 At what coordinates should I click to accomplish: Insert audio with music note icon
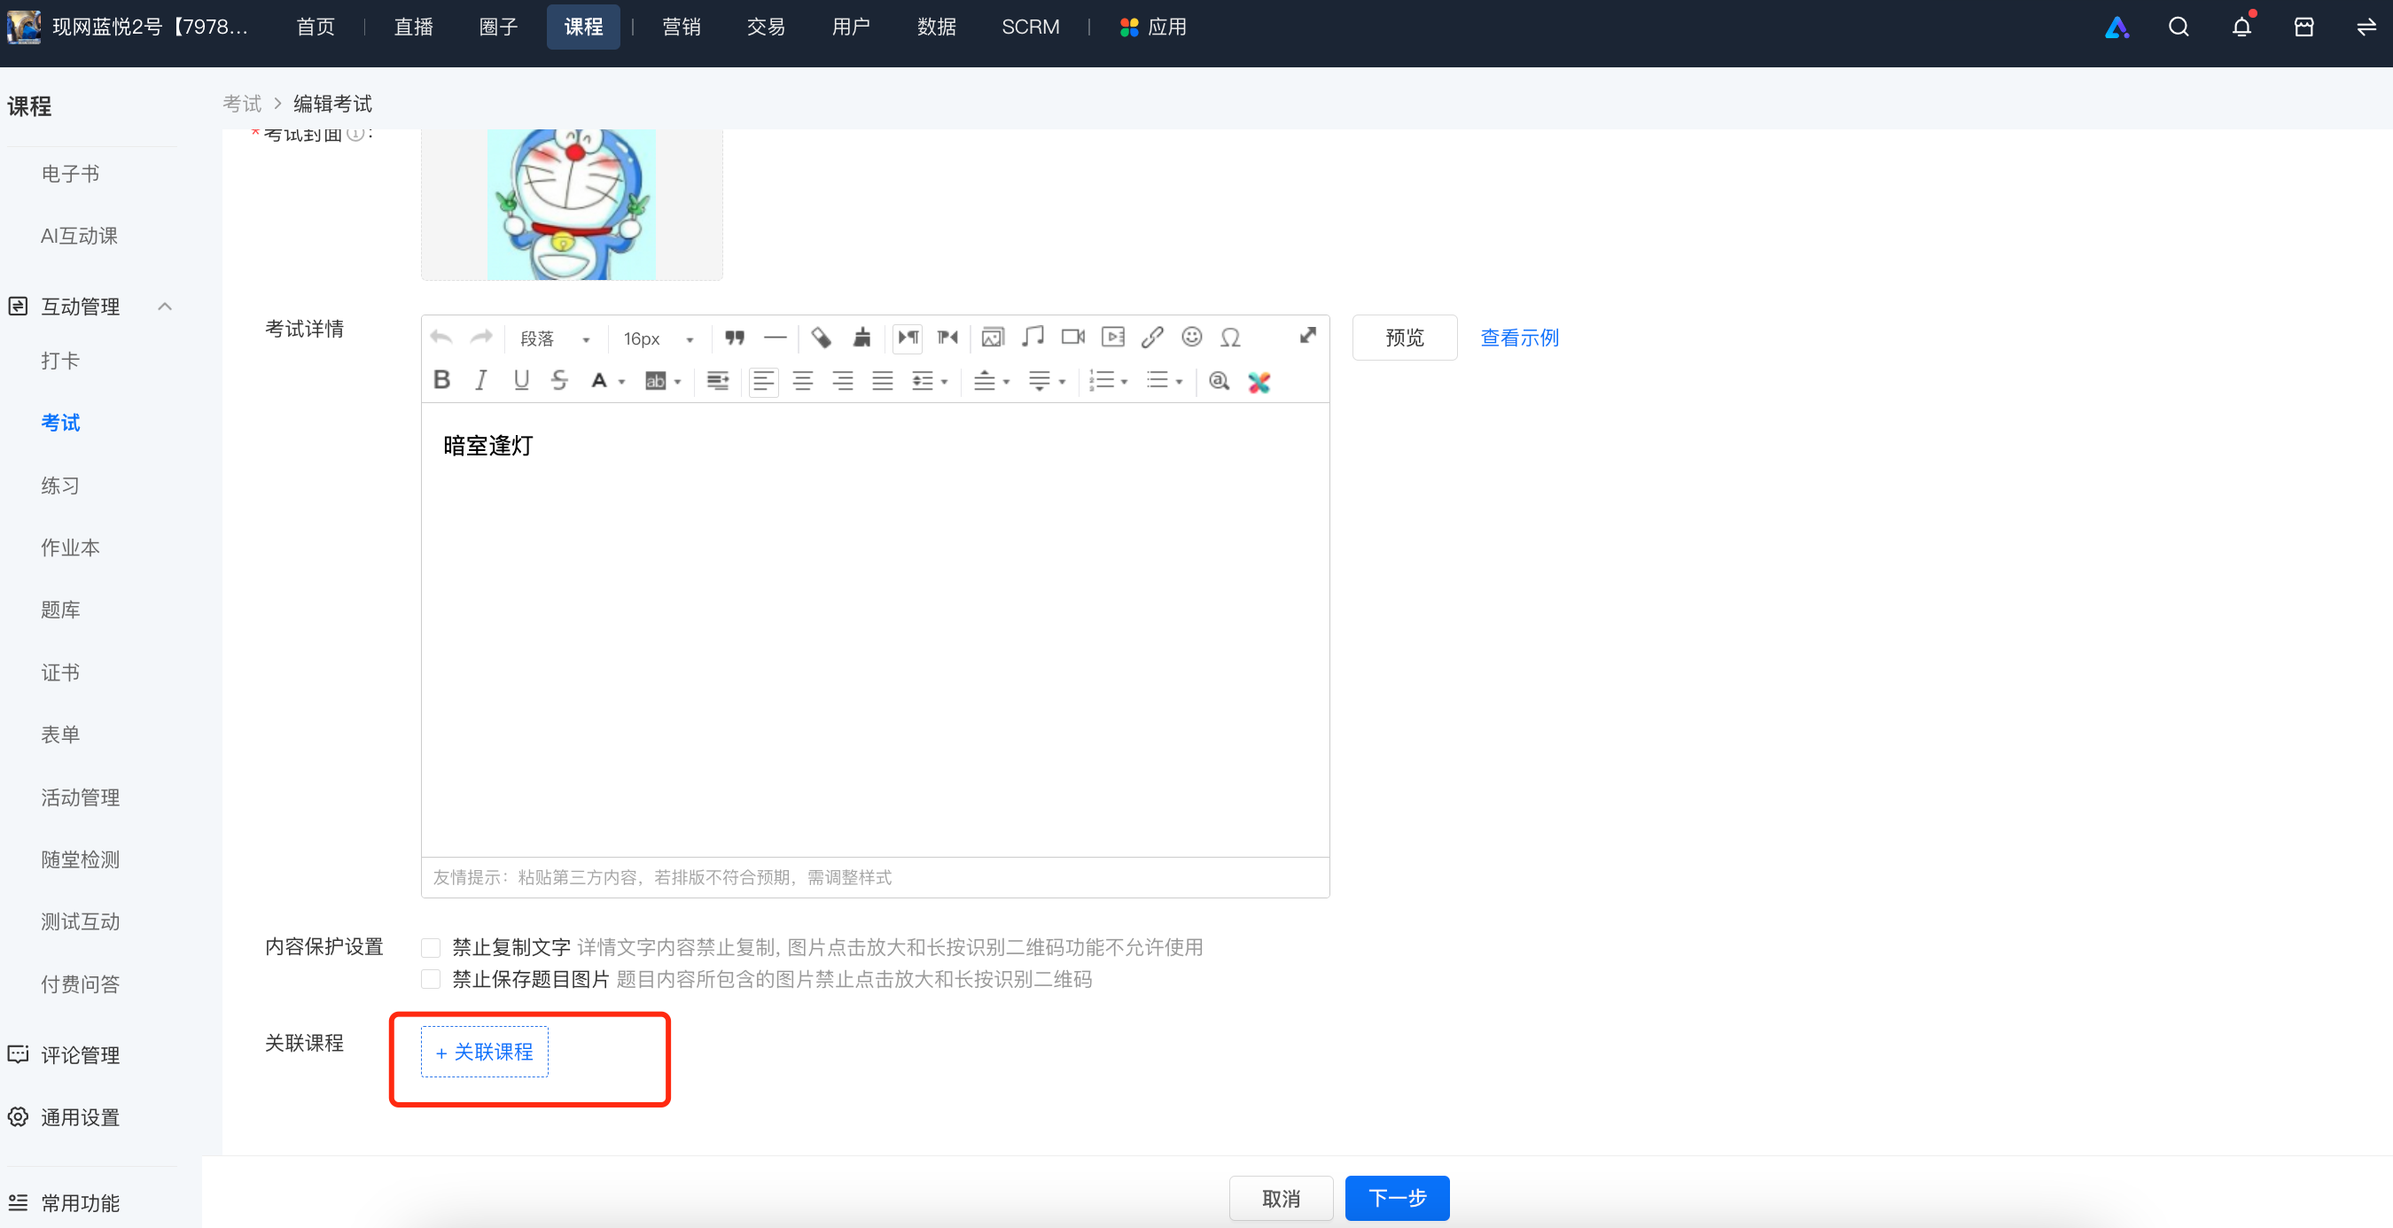point(1033,338)
